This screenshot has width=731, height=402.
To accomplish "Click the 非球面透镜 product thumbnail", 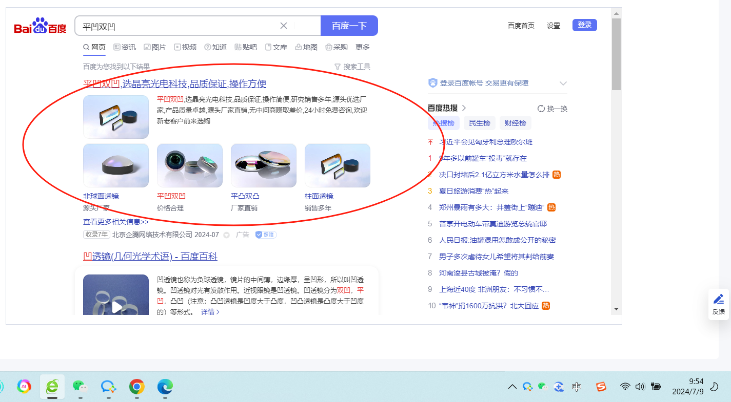I will pos(116,165).
